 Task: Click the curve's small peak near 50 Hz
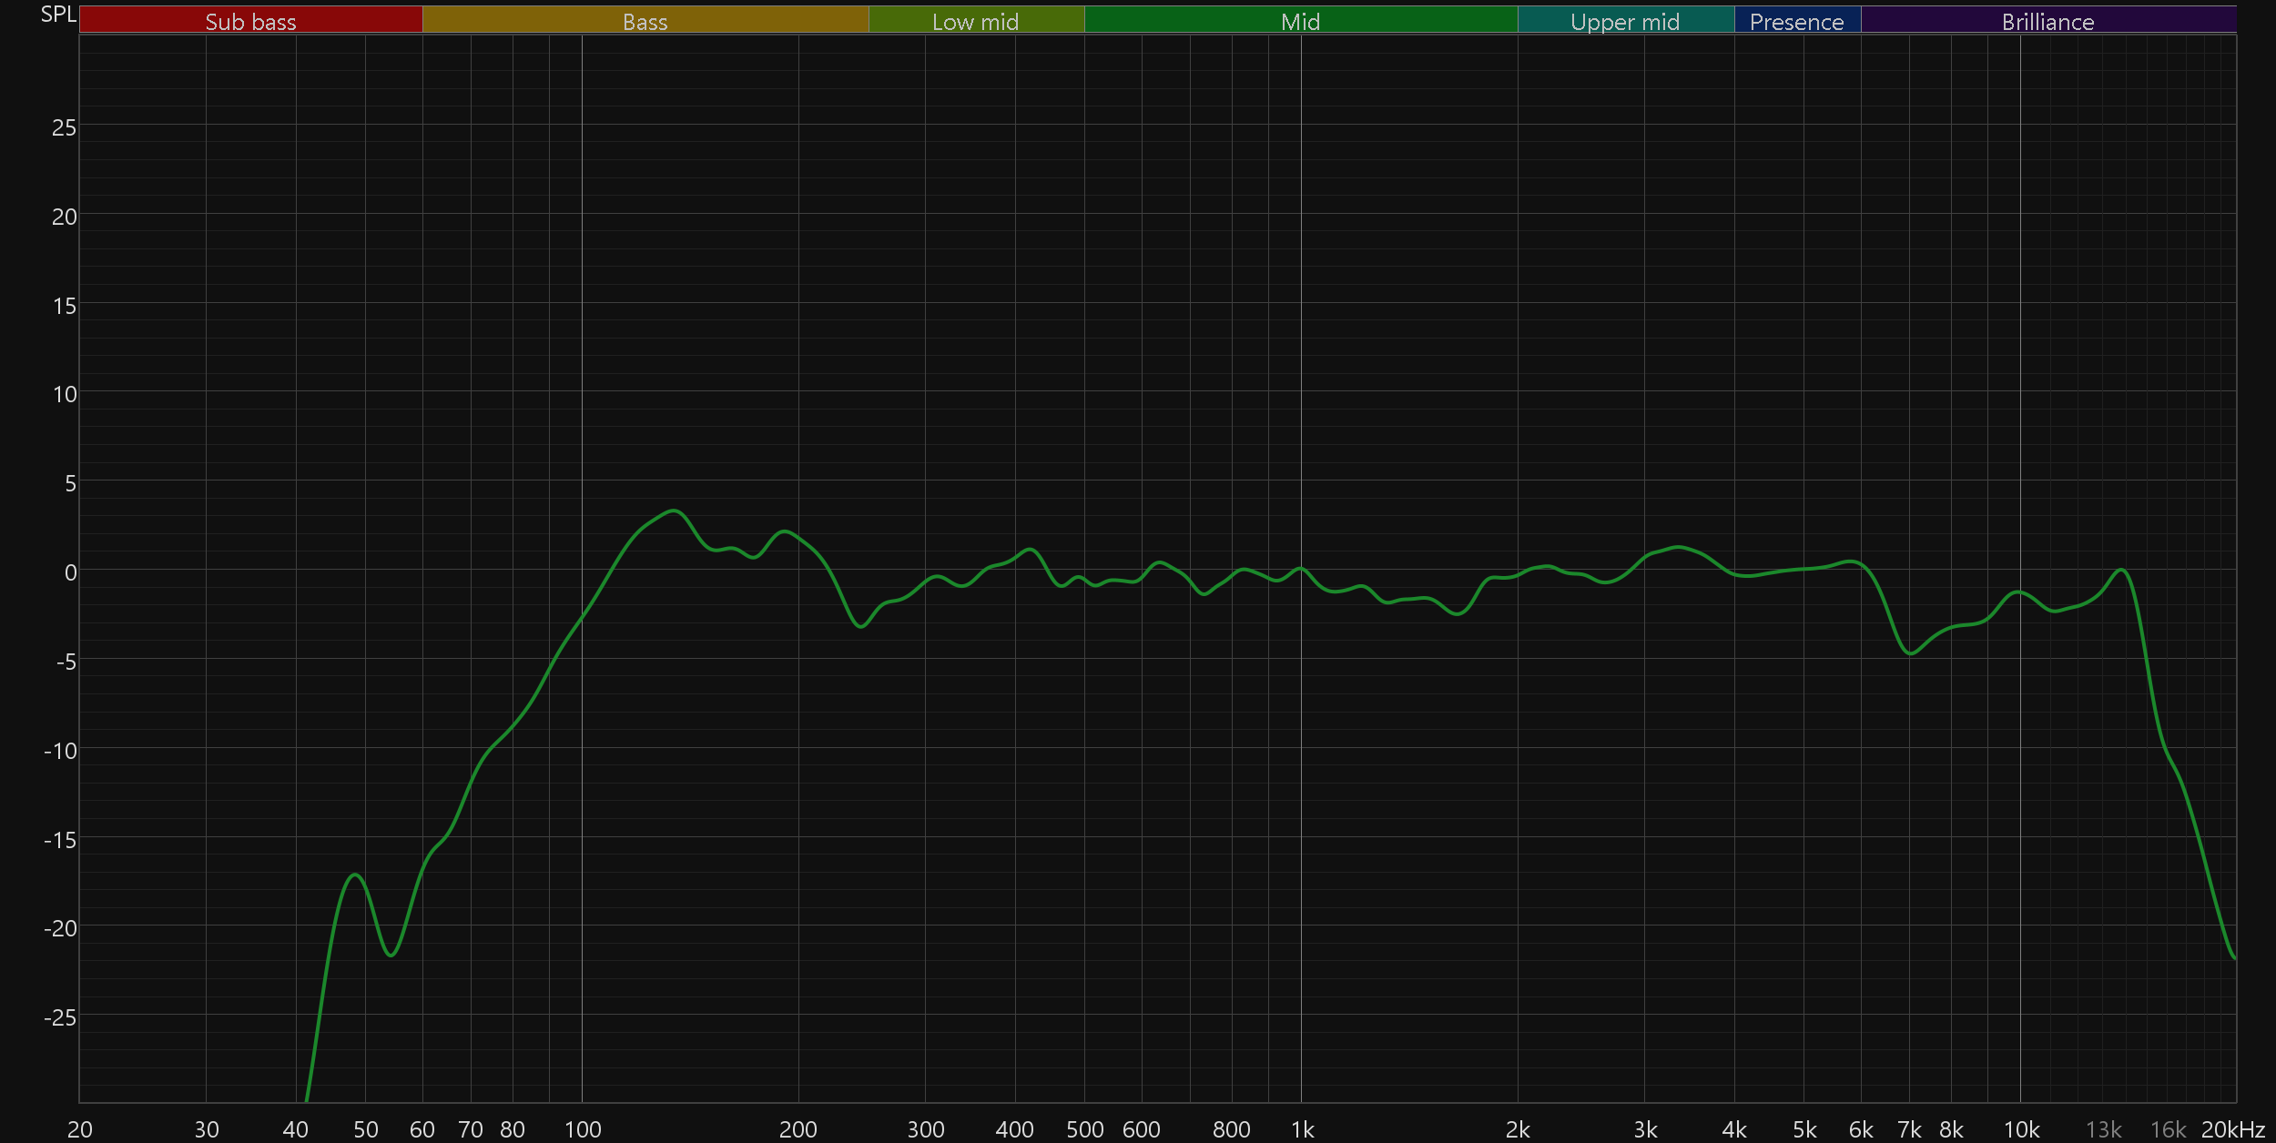[x=356, y=875]
